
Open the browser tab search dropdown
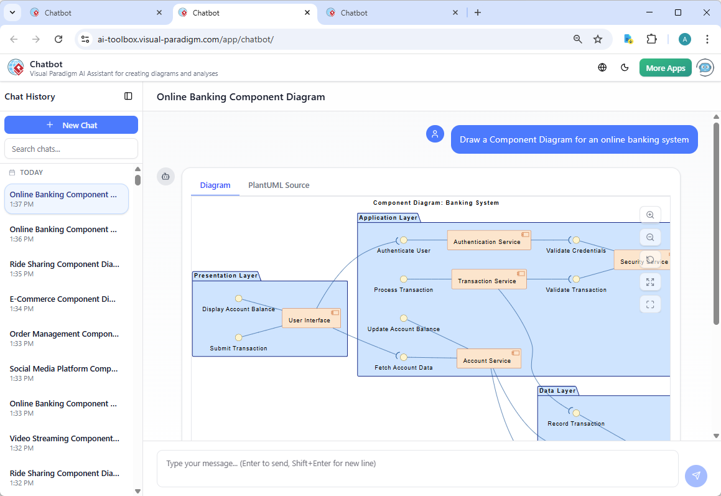pyautogui.click(x=12, y=12)
